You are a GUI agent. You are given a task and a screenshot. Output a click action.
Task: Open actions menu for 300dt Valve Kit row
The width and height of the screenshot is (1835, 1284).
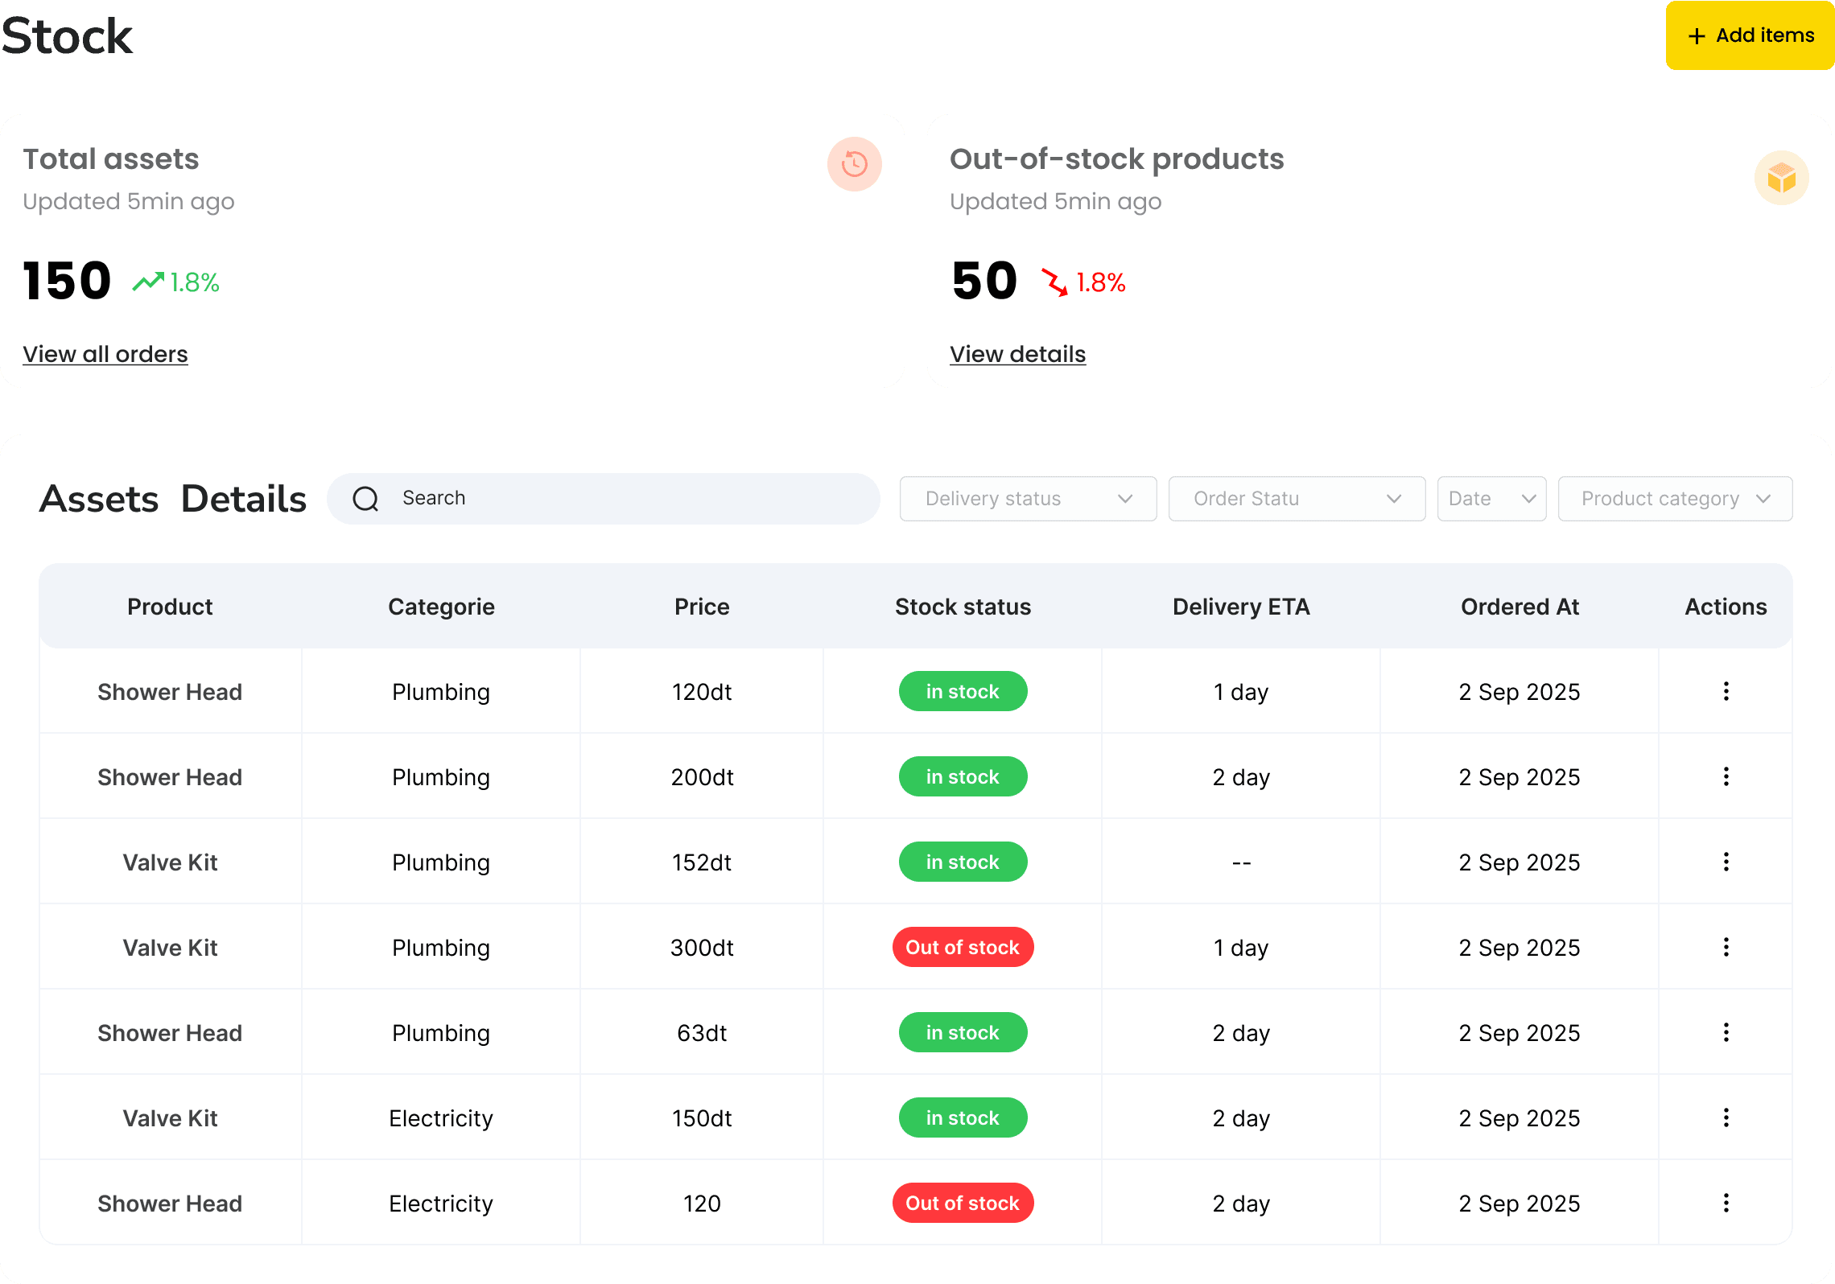click(1726, 947)
